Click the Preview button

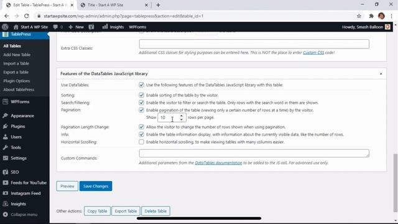click(67, 186)
